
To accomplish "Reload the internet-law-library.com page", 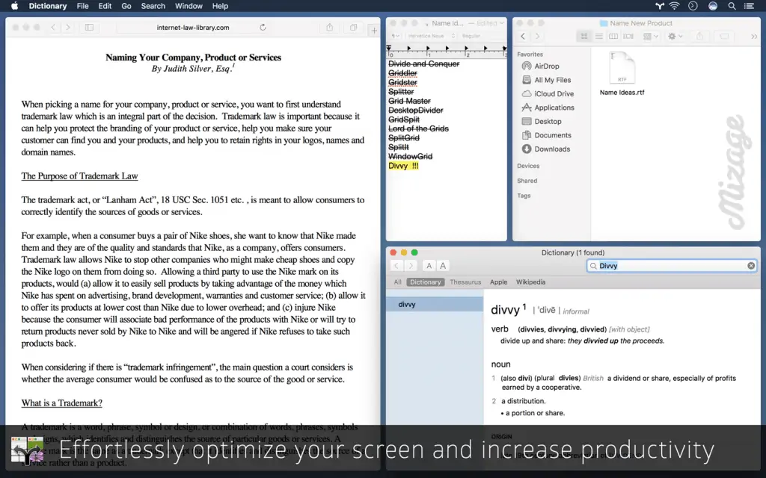I will (x=263, y=28).
